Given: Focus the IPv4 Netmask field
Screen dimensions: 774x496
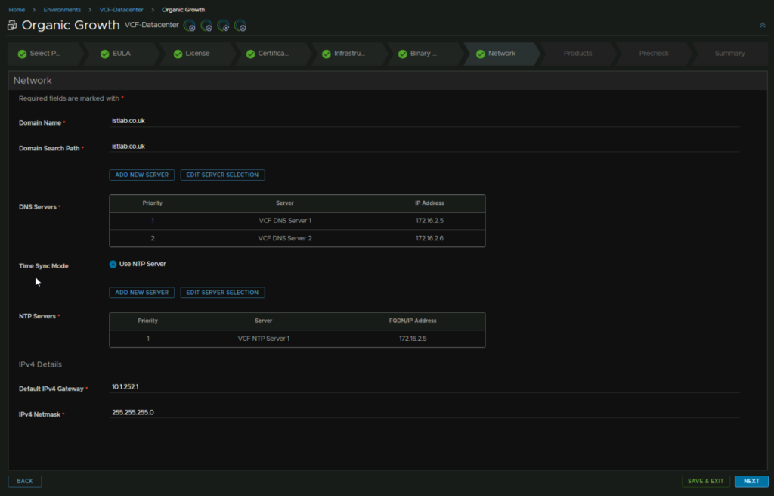Looking at the screenshot, I should pos(425,413).
